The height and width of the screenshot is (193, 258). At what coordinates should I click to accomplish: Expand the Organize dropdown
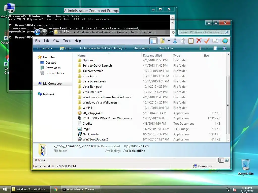45,48
